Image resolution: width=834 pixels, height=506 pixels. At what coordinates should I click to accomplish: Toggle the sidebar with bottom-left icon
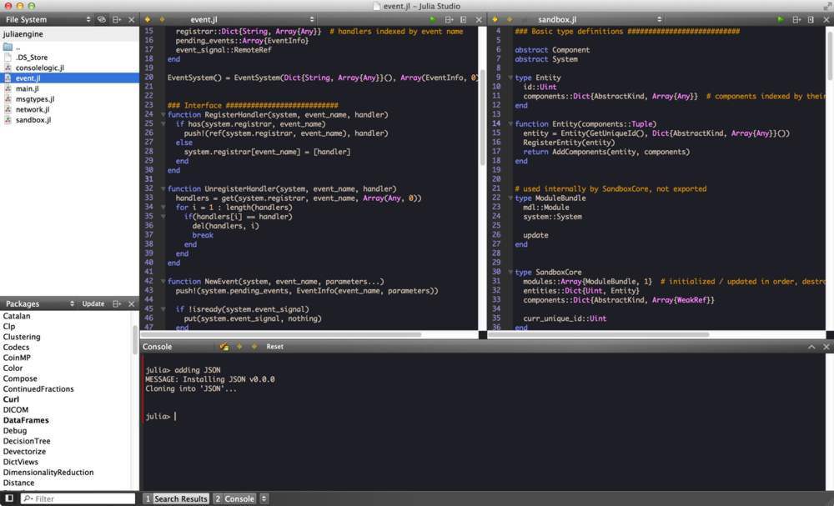click(9, 498)
